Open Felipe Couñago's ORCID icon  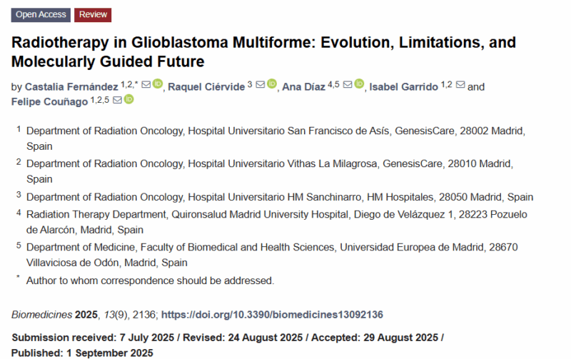pyautogui.click(x=129, y=99)
